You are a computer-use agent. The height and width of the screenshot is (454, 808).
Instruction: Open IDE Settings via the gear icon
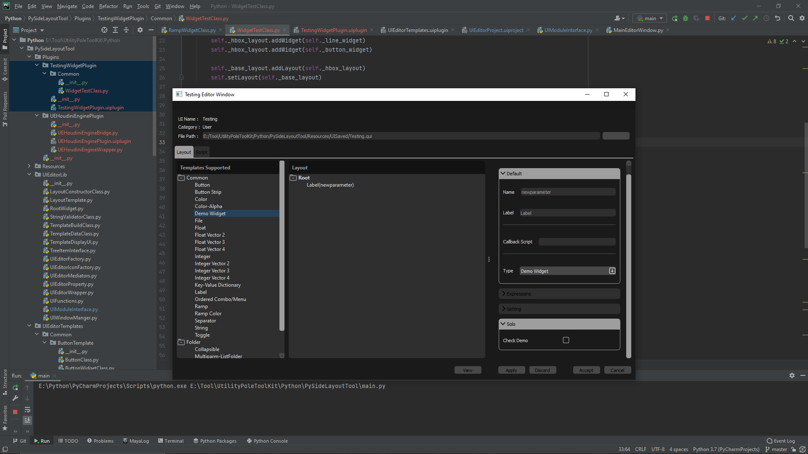pos(802,18)
